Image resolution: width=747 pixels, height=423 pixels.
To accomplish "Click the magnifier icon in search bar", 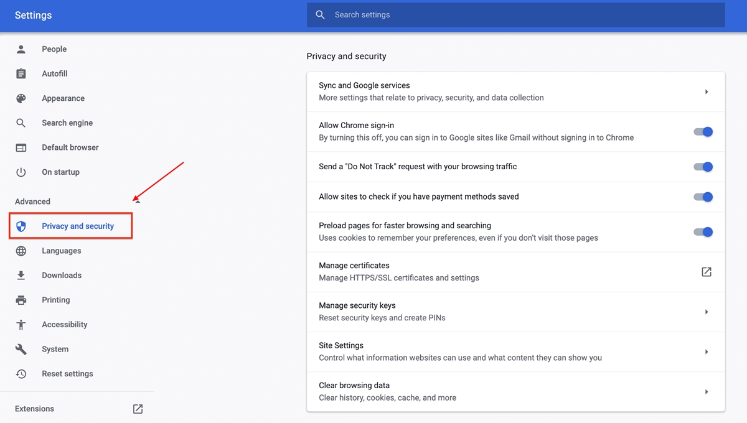I will pos(321,15).
